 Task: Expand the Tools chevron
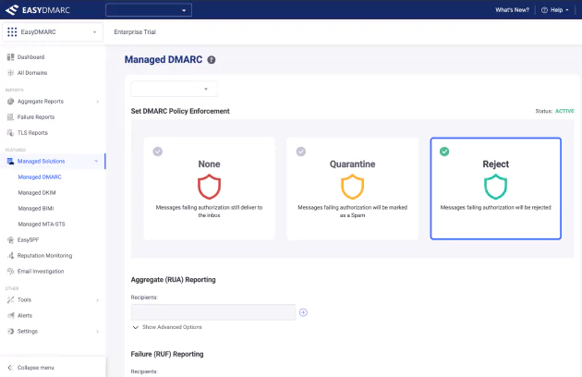[x=97, y=300]
